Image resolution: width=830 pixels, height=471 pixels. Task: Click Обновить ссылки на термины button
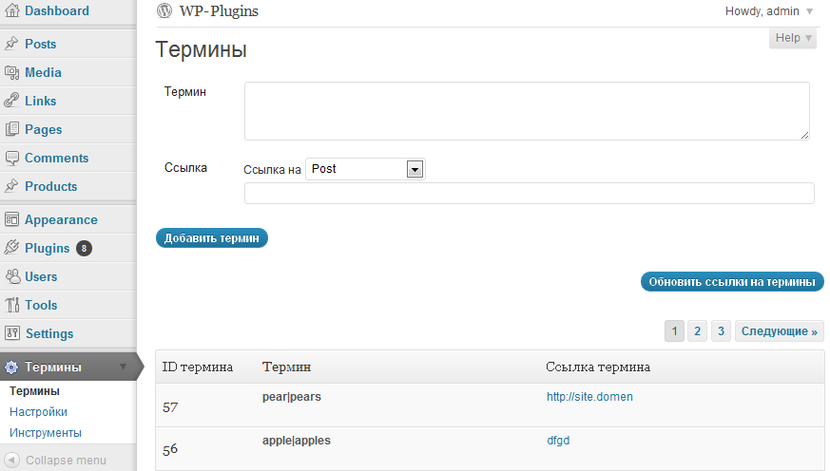pos(732,282)
